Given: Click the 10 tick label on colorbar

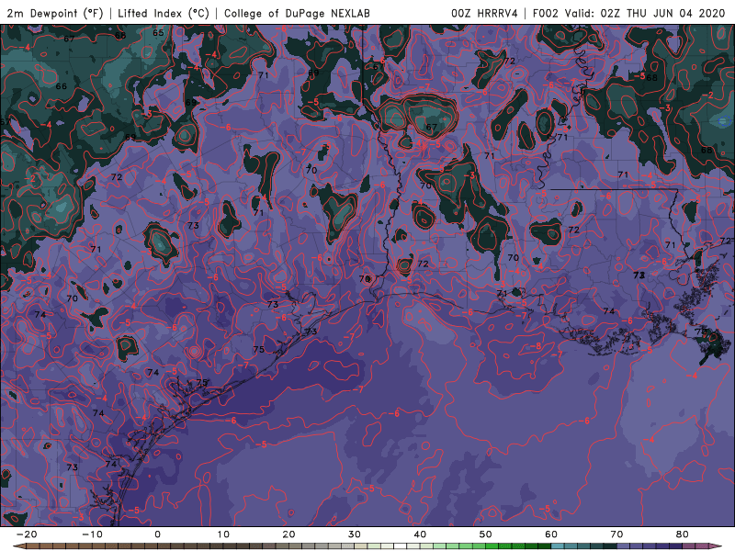Looking at the screenshot, I should [223, 534].
